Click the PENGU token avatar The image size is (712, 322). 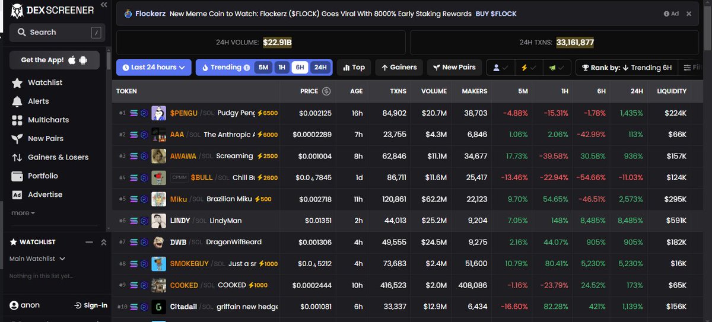click(x=158, y=113)
